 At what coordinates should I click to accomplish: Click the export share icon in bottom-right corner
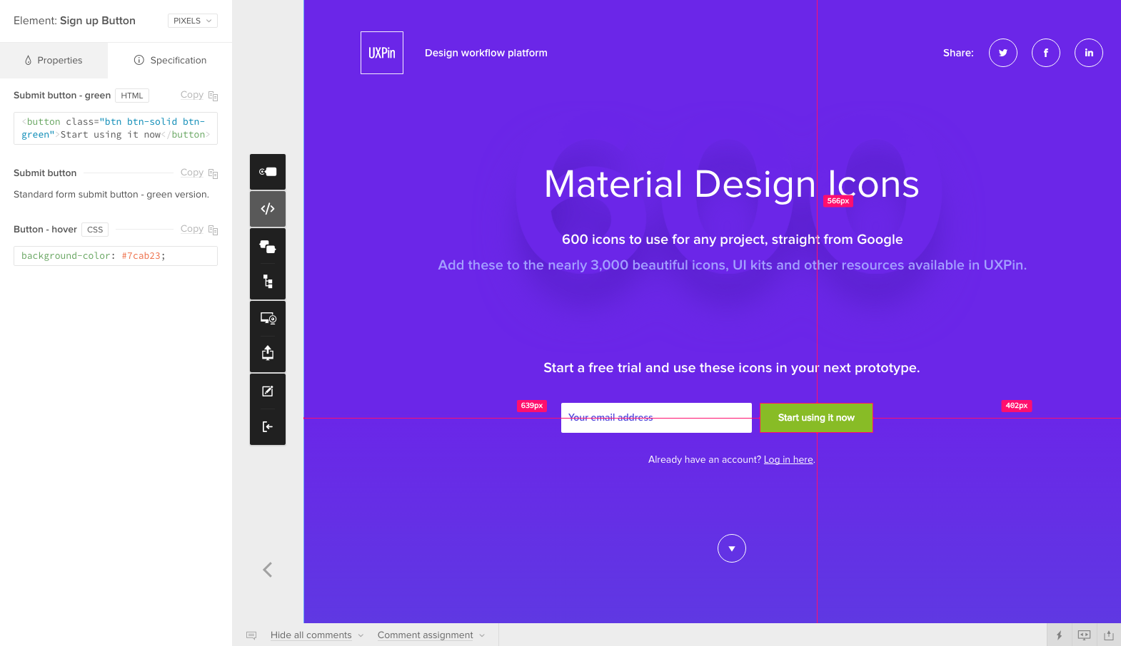pyautogui.click(x=1109, y=635)
